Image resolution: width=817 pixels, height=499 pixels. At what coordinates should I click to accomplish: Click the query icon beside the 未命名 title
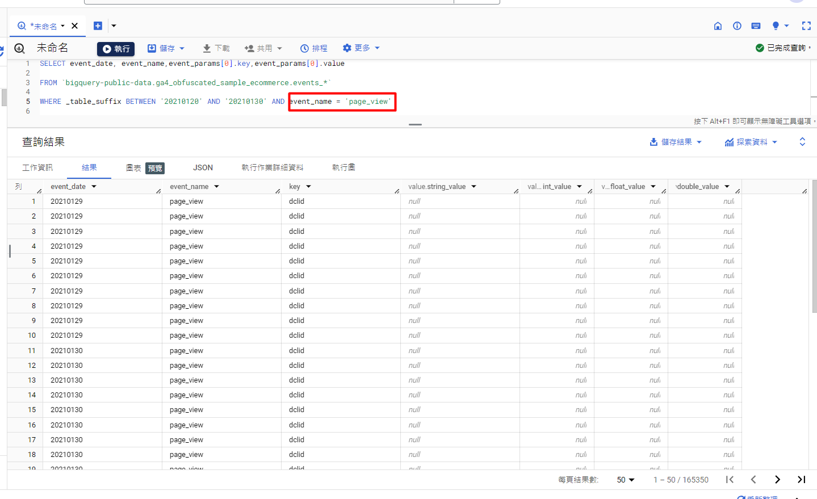19,48
